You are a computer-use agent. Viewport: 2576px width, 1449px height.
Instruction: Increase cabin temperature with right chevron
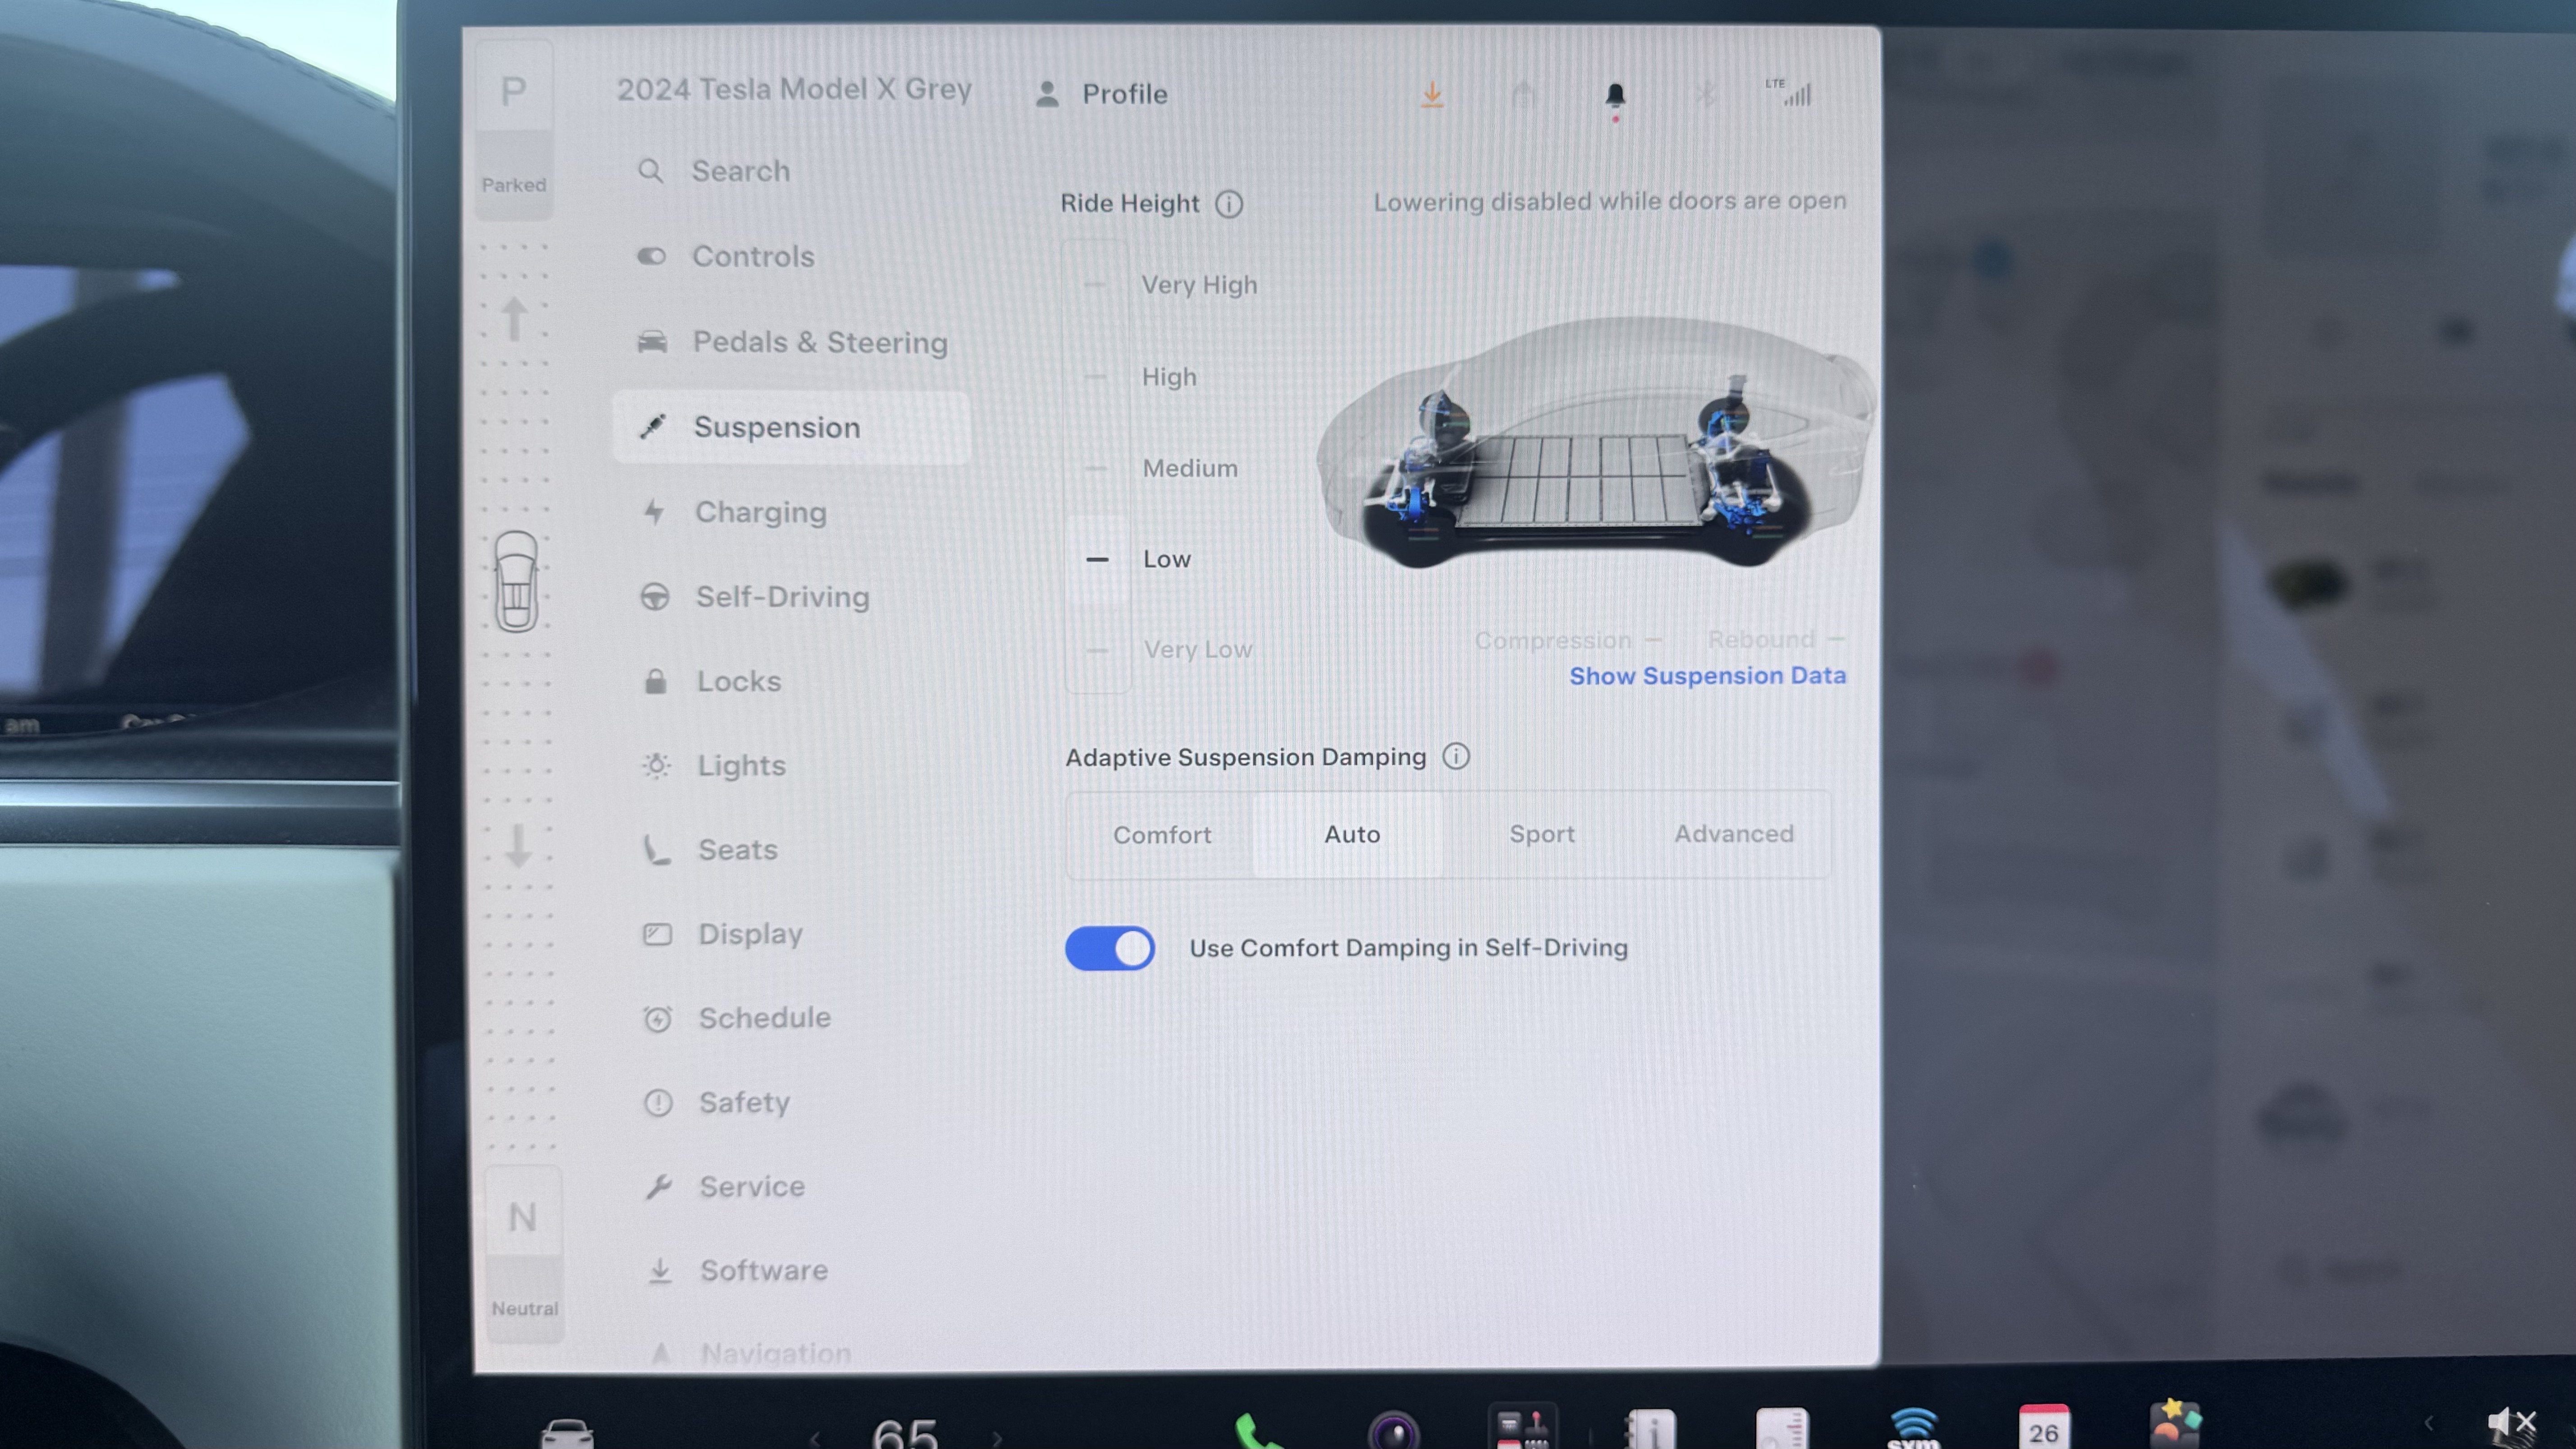pos(997,1438)
